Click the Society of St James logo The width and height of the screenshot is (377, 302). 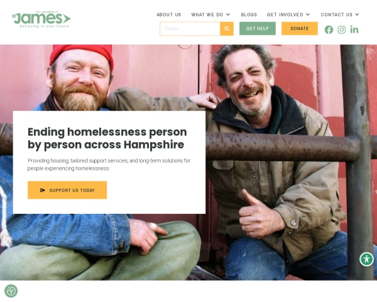pos(41,19)
